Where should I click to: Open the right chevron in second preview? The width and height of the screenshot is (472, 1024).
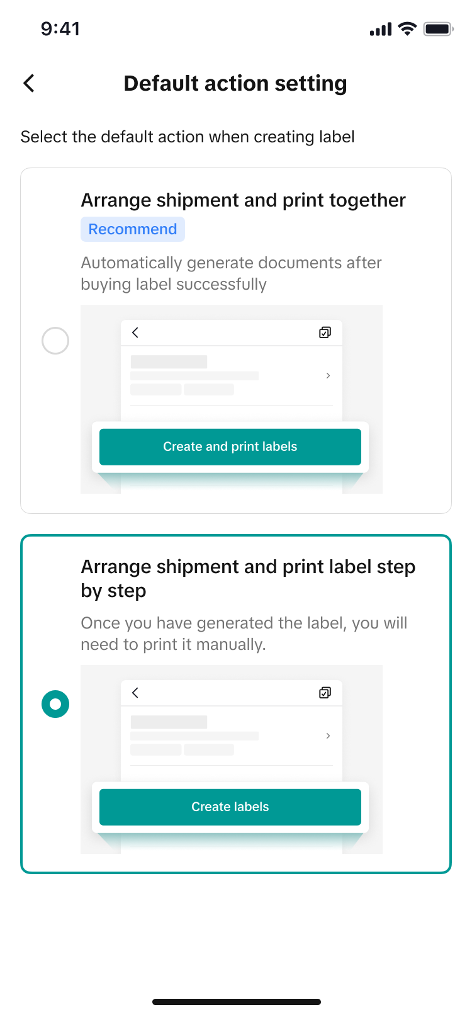click(x=328, y=736)
